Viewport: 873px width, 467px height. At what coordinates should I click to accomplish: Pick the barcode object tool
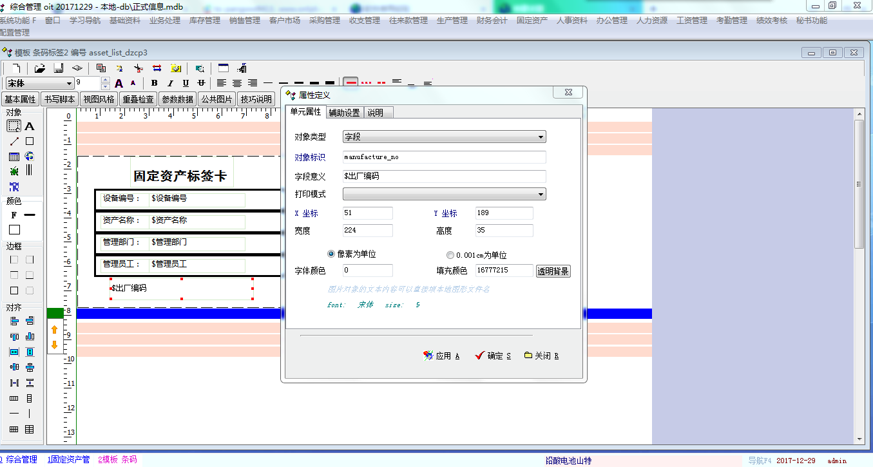tap(29, 171)
